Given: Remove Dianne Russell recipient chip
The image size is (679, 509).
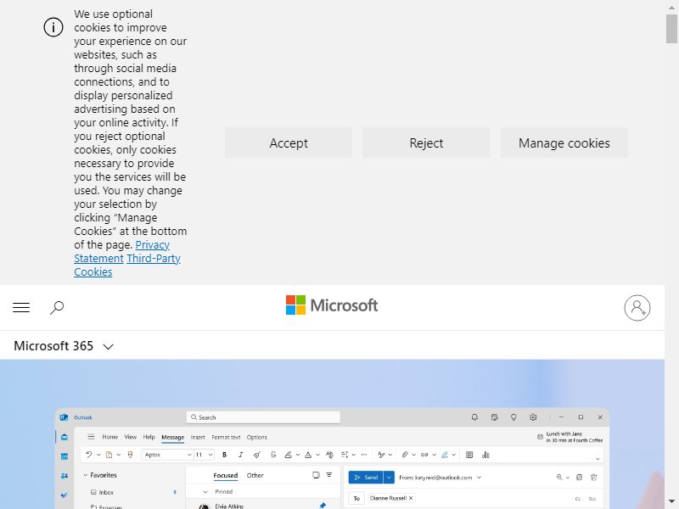Looking at the screenshot, I should pos(411,498).
